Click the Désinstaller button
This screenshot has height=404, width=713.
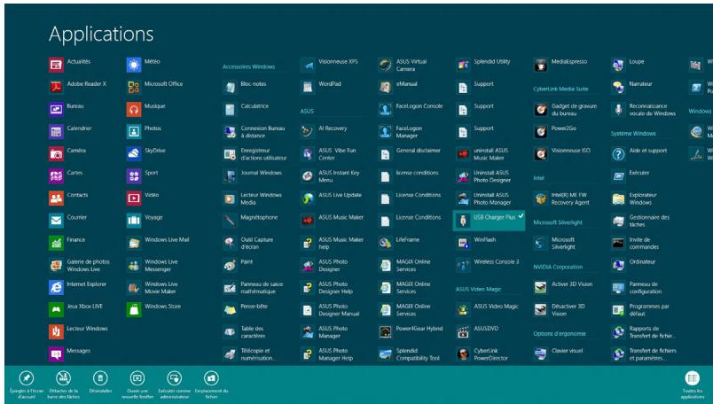tap(100, 382)
